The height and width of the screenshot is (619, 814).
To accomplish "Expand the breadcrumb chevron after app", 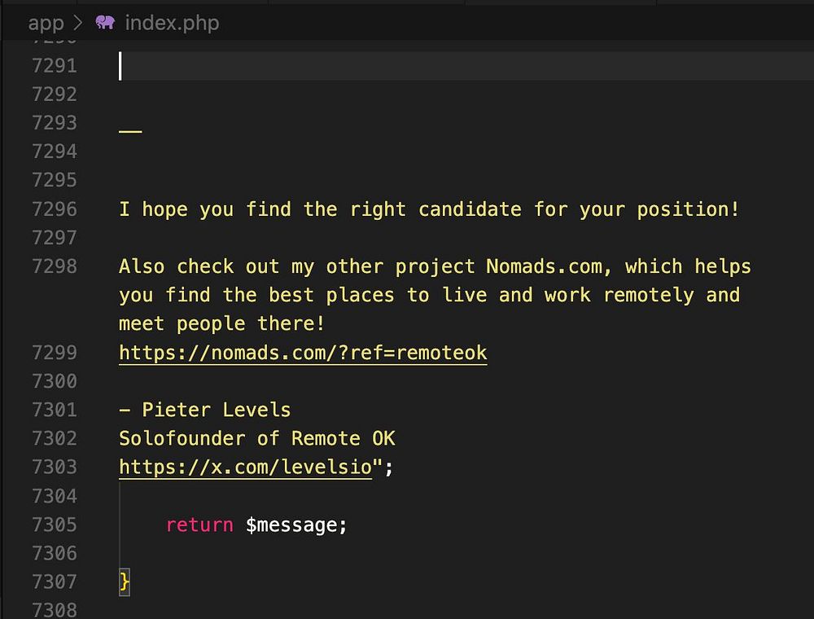I will pyautogui.click(x=79, y=22).
